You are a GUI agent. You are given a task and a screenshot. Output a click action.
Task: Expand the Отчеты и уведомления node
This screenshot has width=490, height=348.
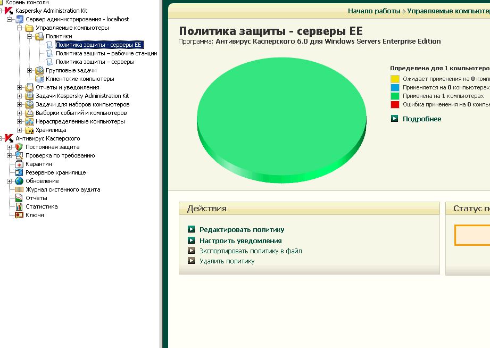coord(19,88)
